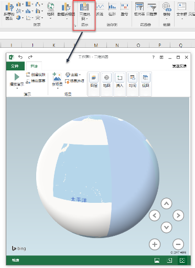Tilt the globe up
Screen dimensions: 195x268
point(166,203)
